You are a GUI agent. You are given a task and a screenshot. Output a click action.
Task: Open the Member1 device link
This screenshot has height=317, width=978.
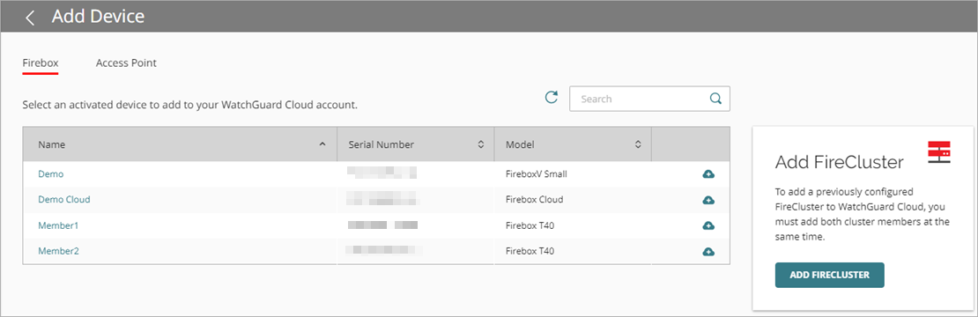pos(58,225)
